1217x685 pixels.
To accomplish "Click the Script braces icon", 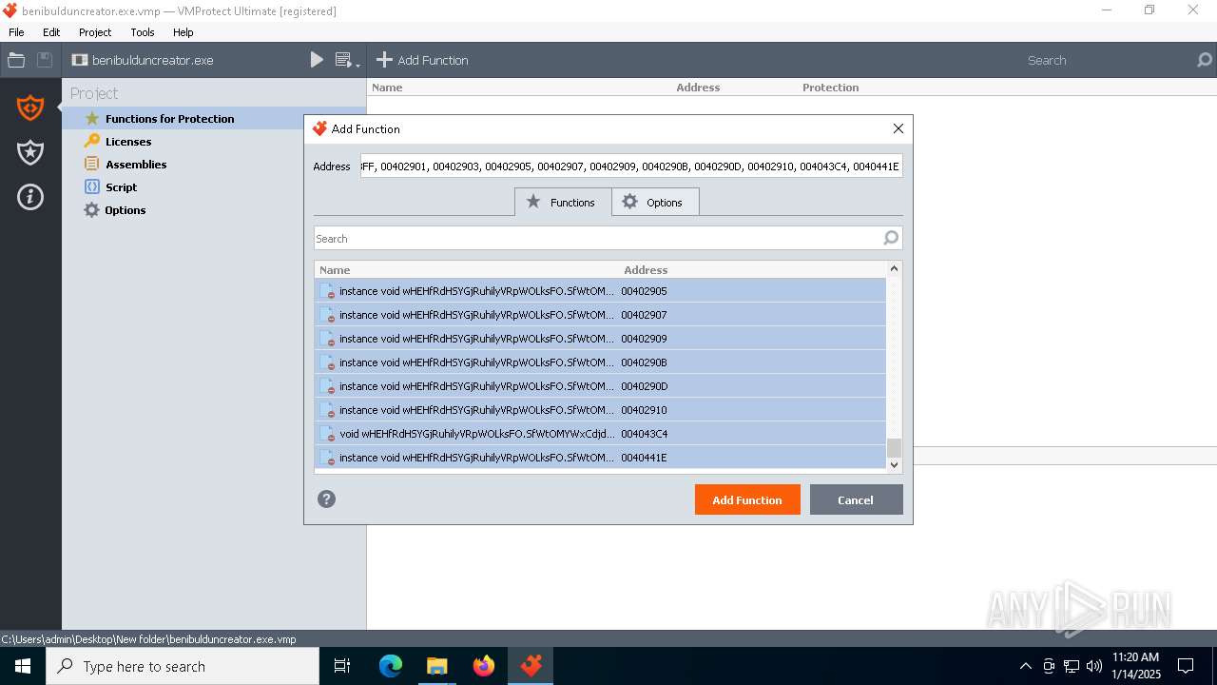I will (92, 186).
